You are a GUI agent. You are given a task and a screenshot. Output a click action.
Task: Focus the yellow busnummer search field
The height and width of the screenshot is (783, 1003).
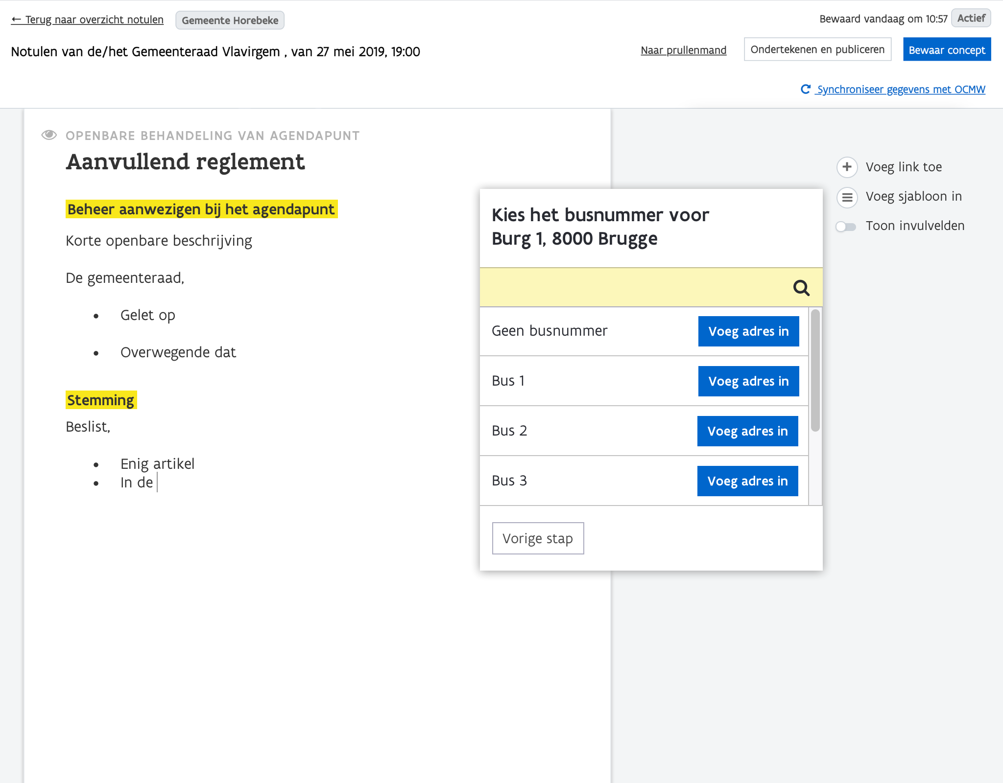(632, 288)
